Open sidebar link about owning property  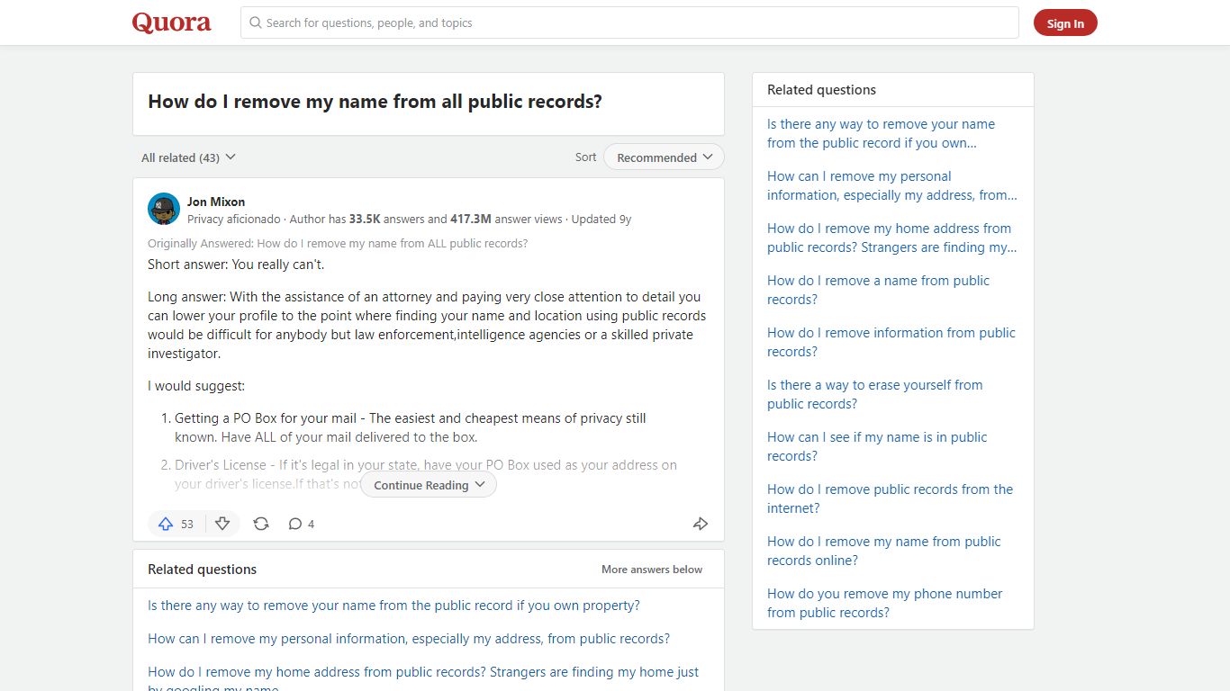(881, 133)
